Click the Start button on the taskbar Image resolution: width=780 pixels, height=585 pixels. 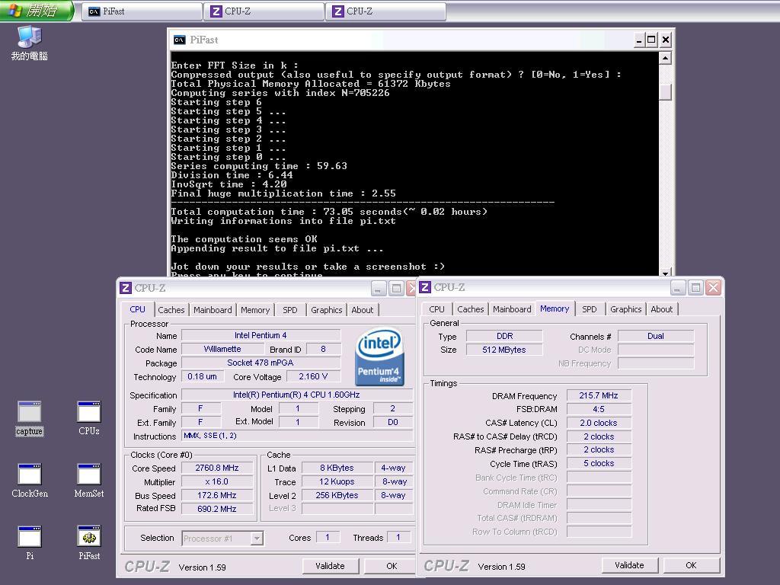coord(37,11)
